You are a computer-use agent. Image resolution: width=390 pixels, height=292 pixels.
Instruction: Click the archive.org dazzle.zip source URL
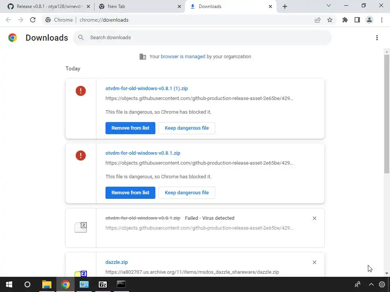[192, 272]
